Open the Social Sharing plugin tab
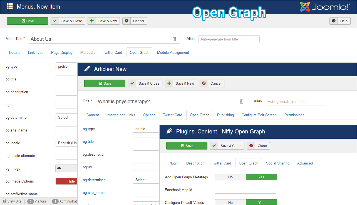 click(278, 163)
